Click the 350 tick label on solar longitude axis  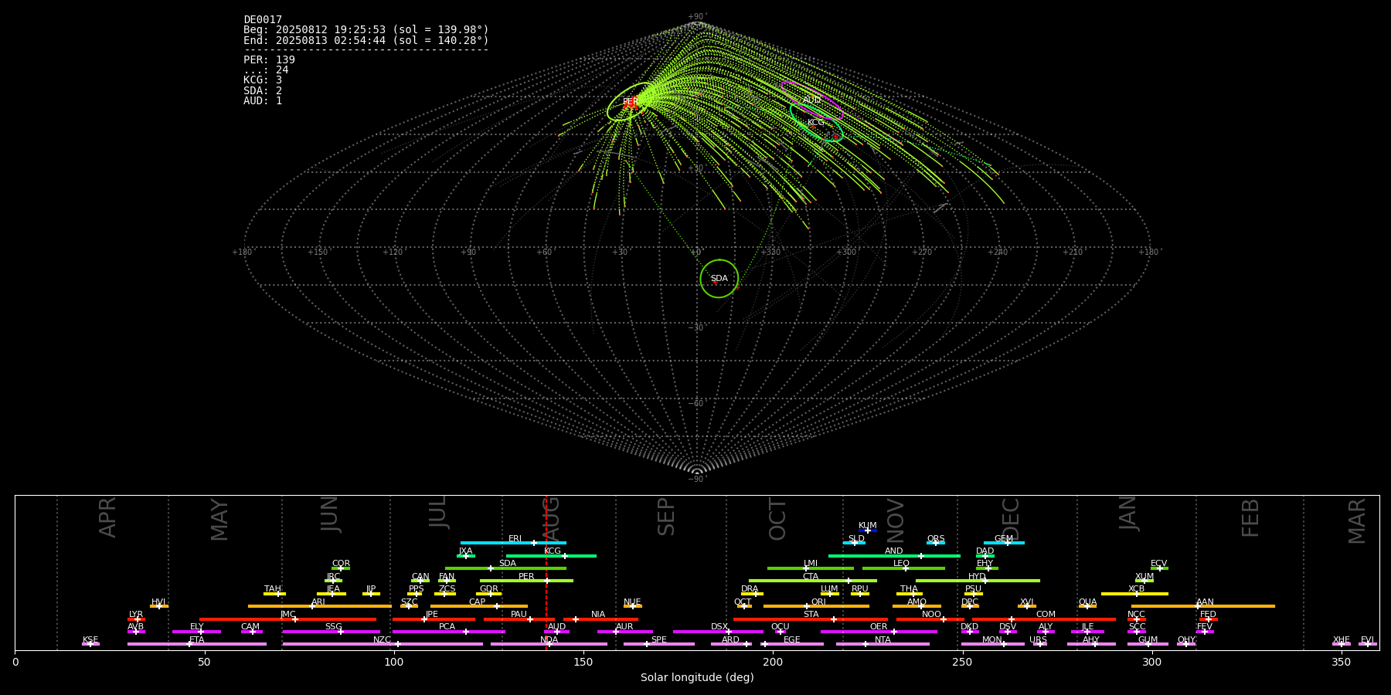(1341, 663)
